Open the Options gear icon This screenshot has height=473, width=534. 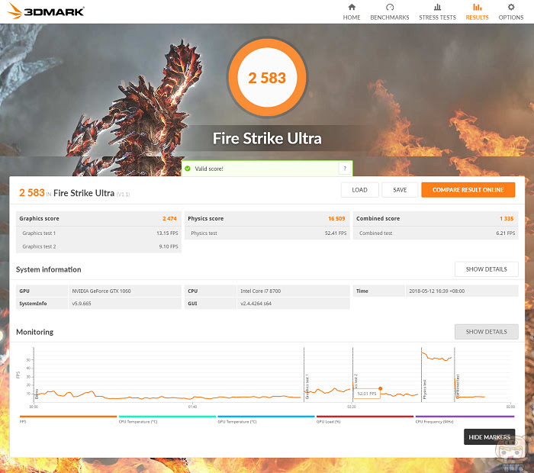click(x=511, y=7)
